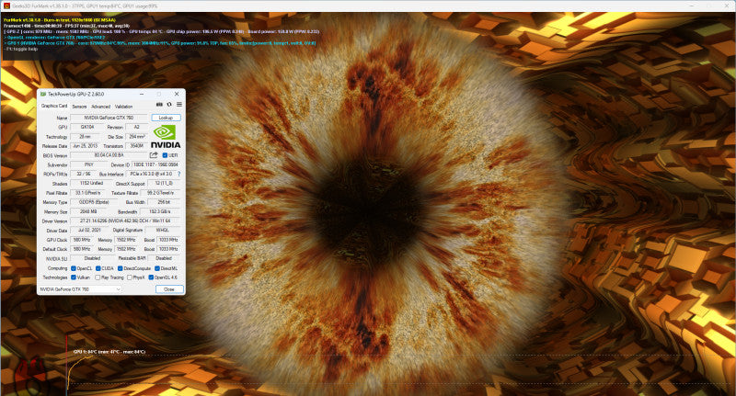Viewport: 736px width, 396px height.
Task: Close GPU-Z with the title bar X
Action: click(x=177, y=95)
